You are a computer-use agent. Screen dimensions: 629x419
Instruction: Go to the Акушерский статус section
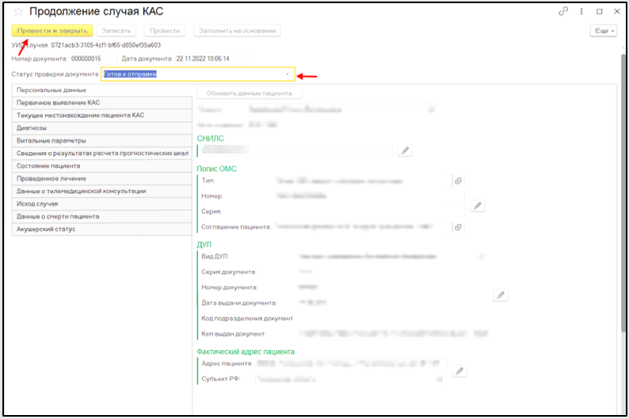103,229
